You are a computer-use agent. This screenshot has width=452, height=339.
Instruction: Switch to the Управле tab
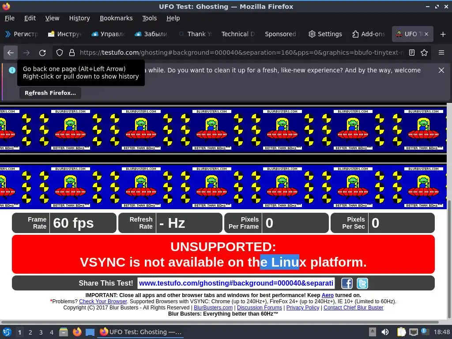coord(109,34)
